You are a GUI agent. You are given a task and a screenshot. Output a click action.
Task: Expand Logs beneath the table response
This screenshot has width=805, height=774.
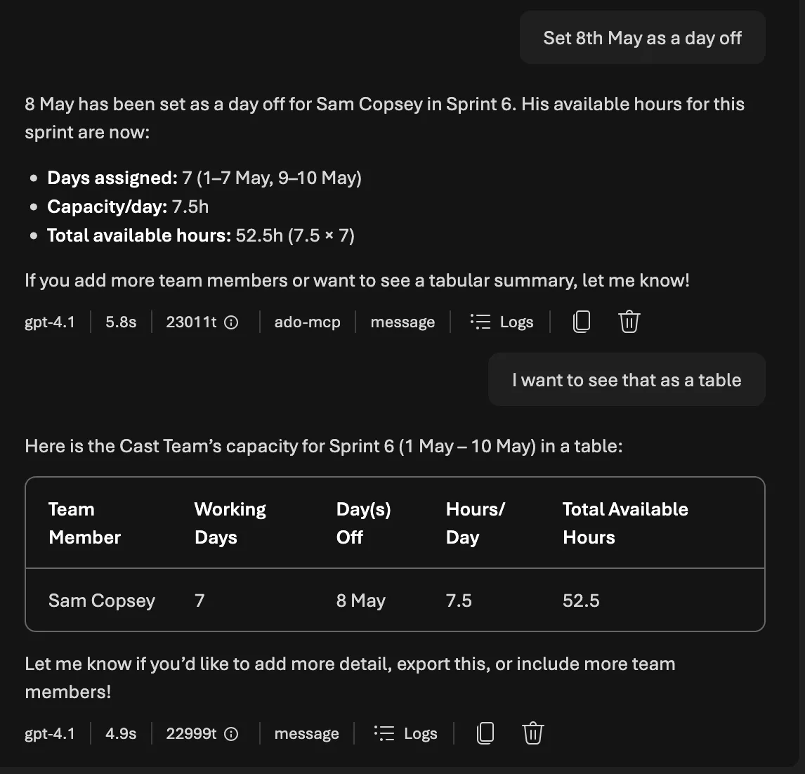point(421,733)
